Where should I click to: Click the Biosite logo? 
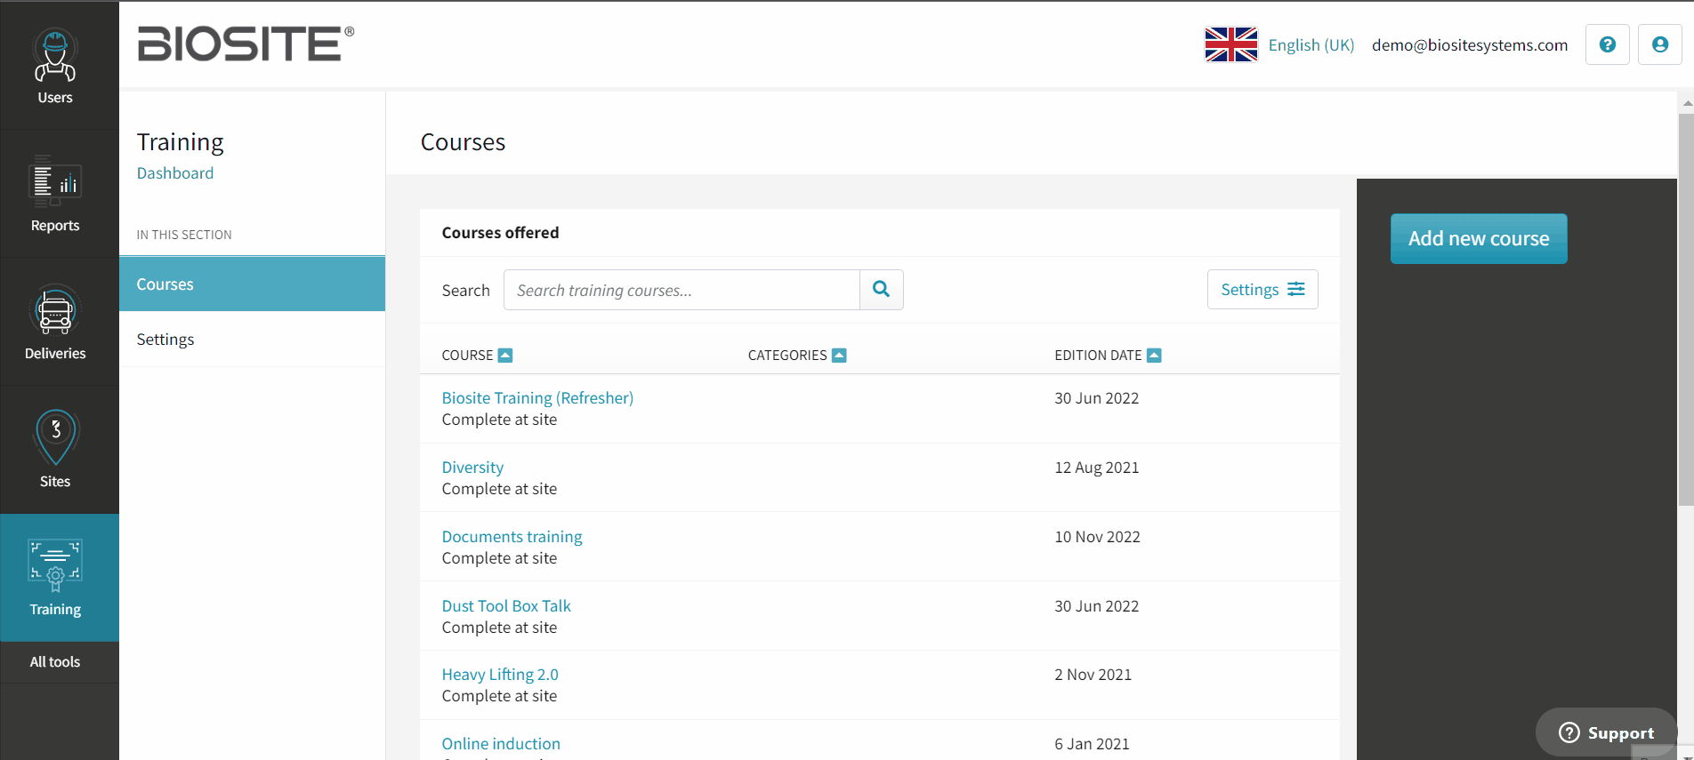[x=246, y=44]
